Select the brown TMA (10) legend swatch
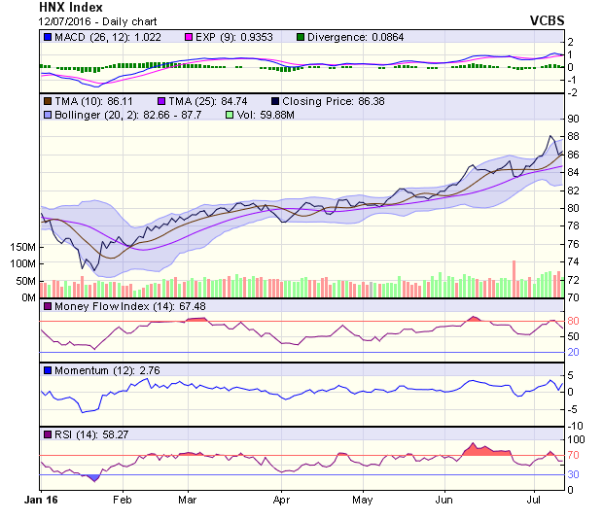This screenshot has height=520, width=603. click(x=48, y=100)
